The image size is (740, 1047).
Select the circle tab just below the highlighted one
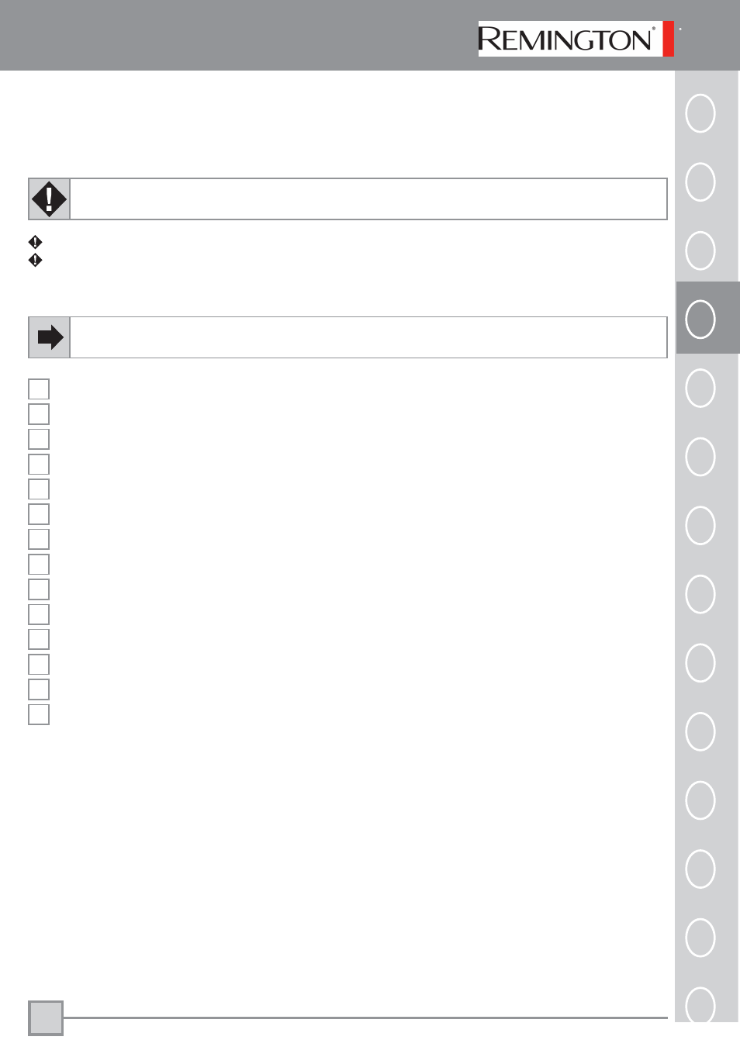click(700, 388)
